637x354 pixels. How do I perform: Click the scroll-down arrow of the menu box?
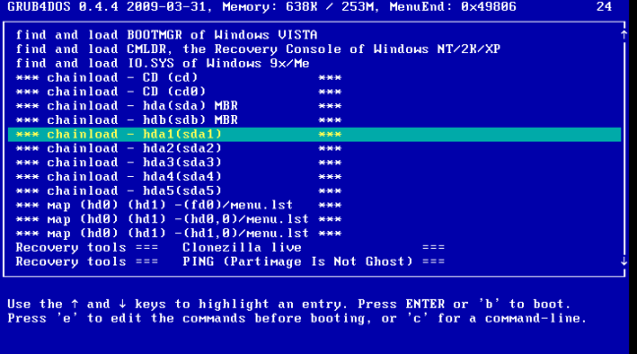coord(624,263)
